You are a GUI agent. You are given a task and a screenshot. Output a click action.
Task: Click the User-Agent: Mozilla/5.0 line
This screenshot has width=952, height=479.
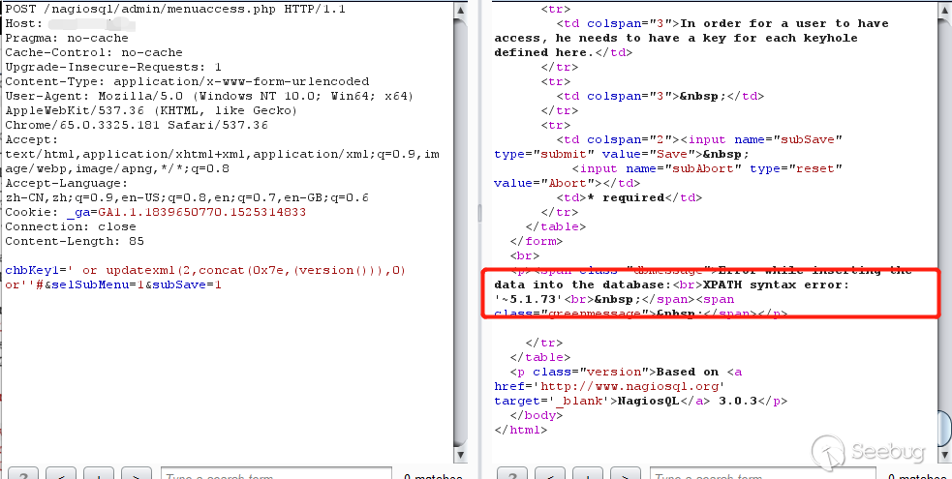[209, 97]
